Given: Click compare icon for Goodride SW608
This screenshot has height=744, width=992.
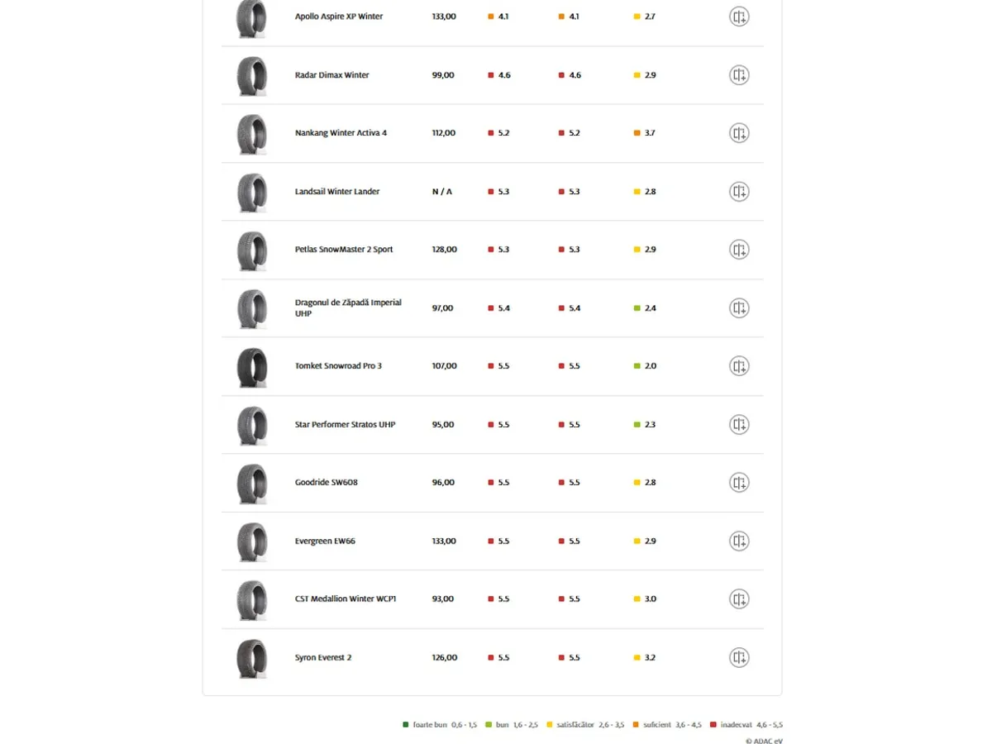Looking at the screenshot, I should point(739,483).
